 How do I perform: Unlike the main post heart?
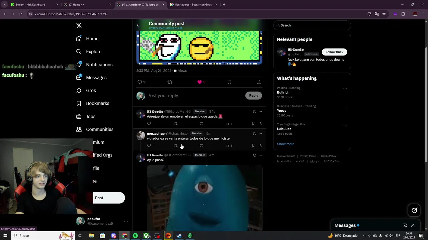point(200,82)
